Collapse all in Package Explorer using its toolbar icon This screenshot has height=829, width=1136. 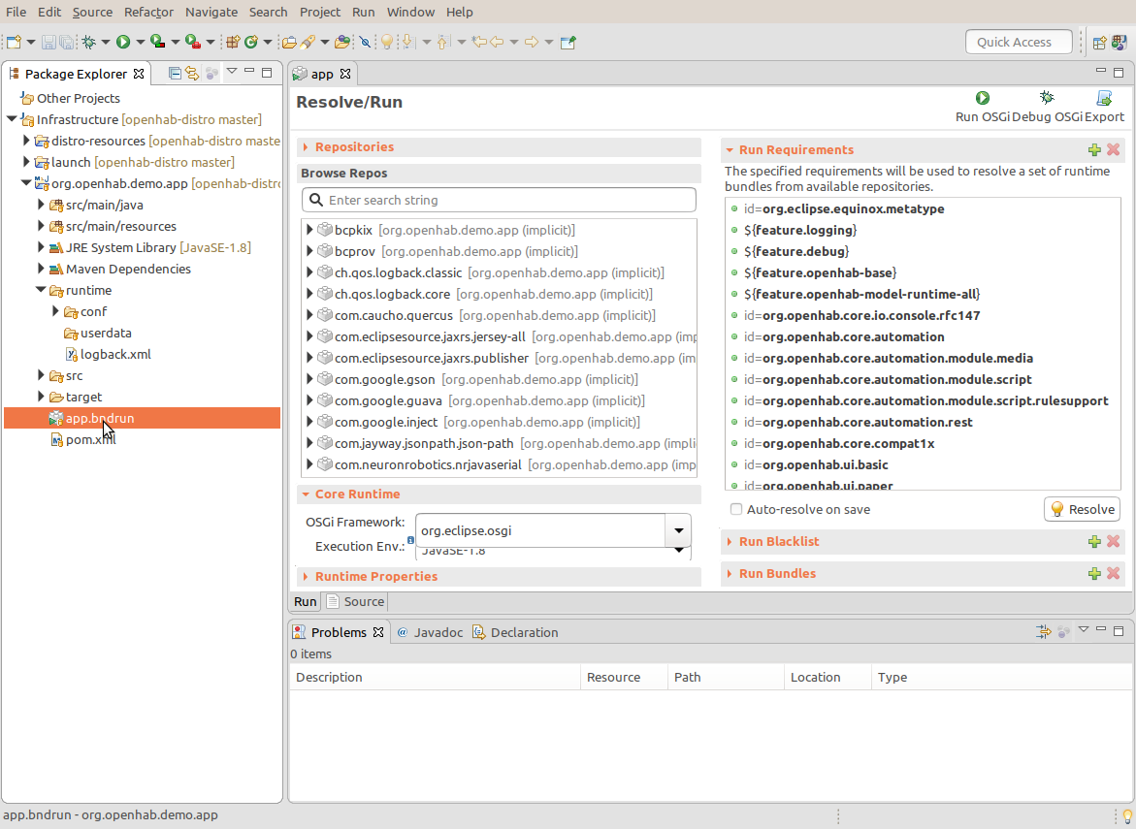pyautogui.click(x=175, y=73)
